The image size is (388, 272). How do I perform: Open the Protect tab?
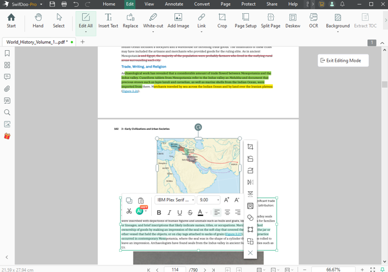248,4
